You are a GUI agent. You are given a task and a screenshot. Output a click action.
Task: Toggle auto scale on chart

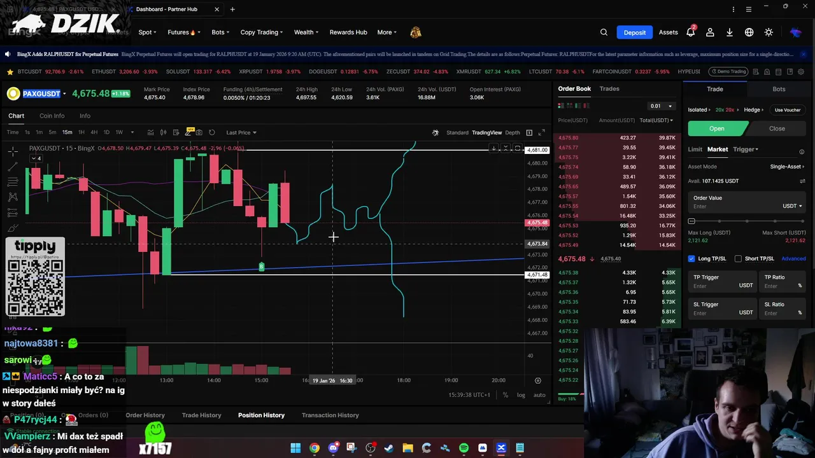tap(539, 395)
